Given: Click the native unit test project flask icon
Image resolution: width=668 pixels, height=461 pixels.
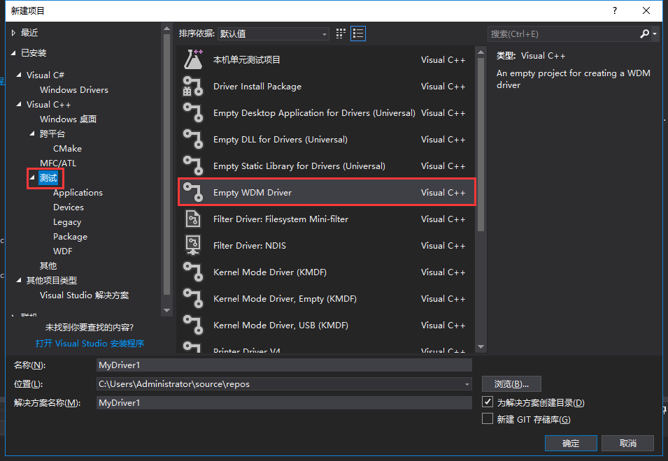Looking at the screenshot, I should pos(193,59).
